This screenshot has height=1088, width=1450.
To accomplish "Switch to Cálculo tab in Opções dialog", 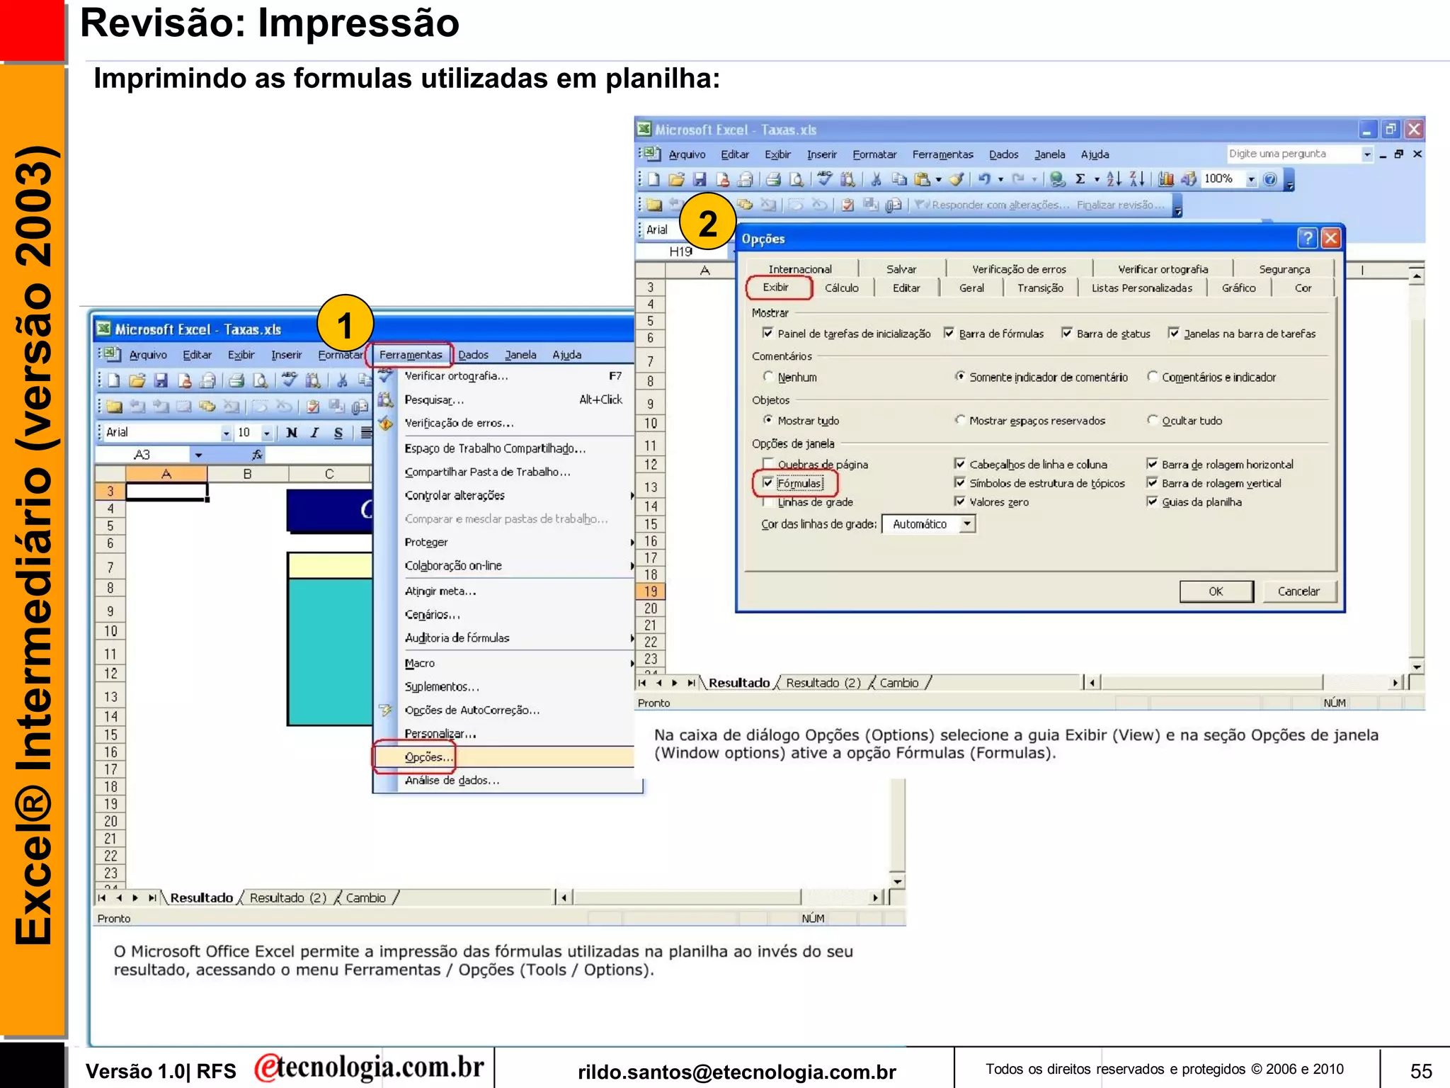I will pyautogui.click(x=842, y=288).
